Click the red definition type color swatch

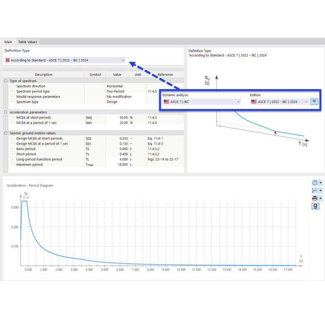[8, 60]
